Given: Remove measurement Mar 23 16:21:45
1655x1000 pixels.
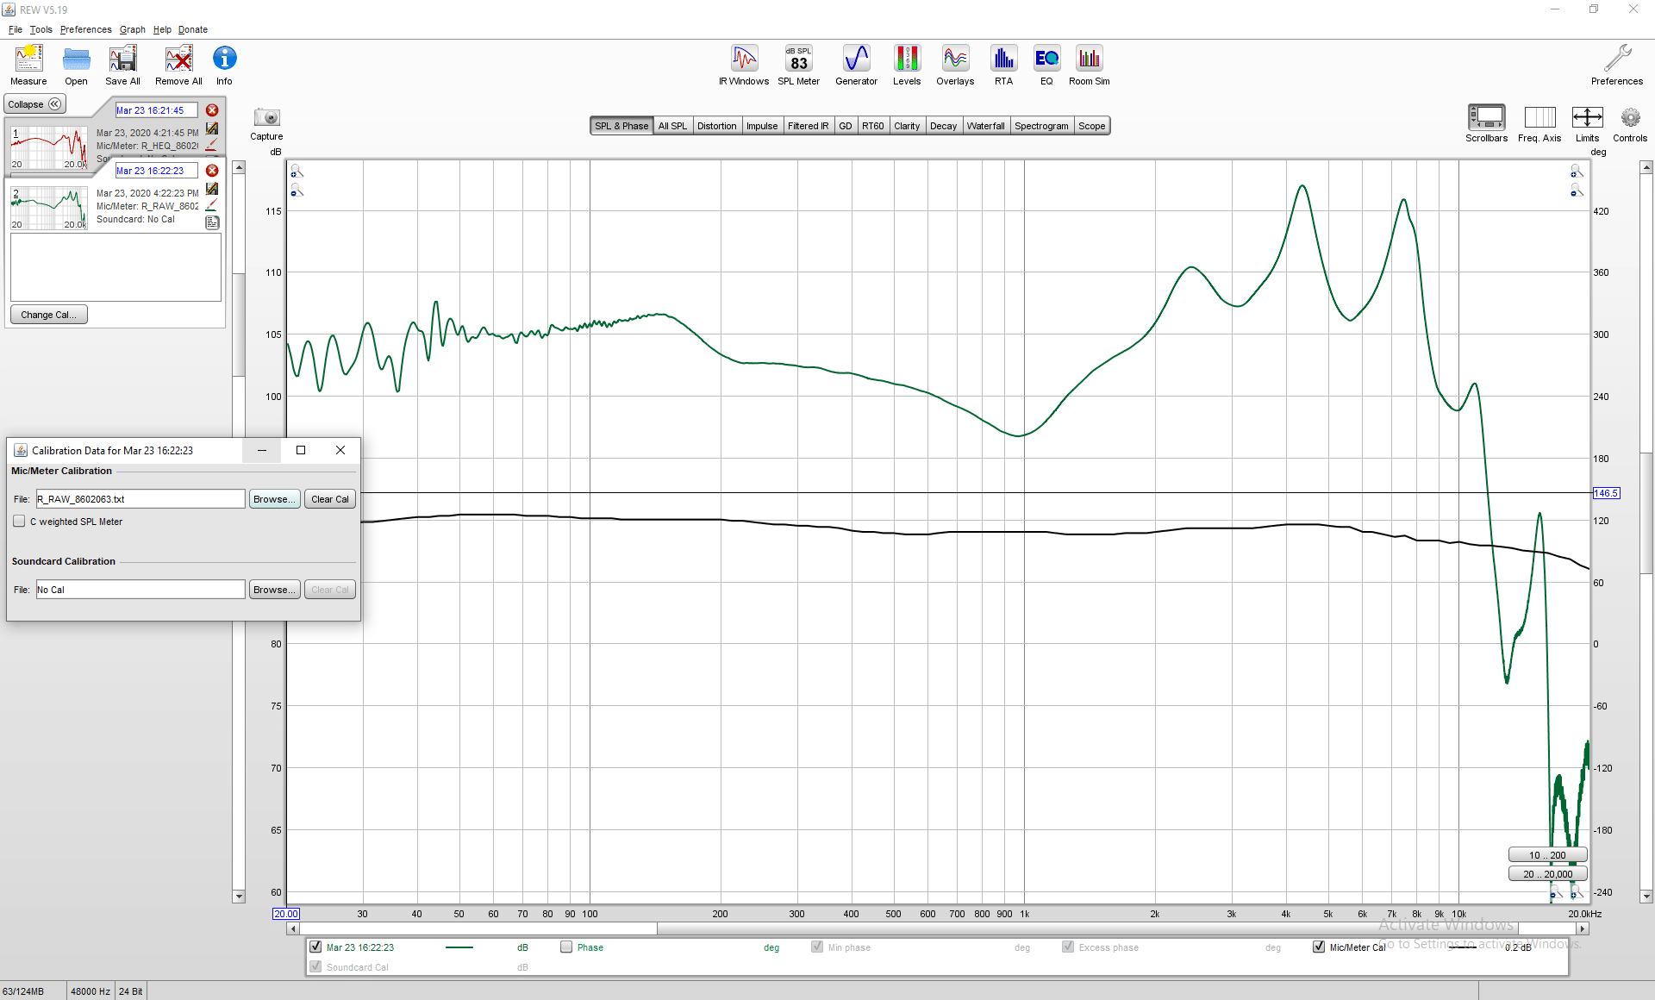Looking at the screenshot, I should click(212, 110).
